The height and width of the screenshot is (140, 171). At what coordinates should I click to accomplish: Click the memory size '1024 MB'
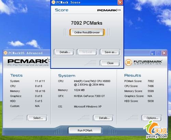[79, 90]
